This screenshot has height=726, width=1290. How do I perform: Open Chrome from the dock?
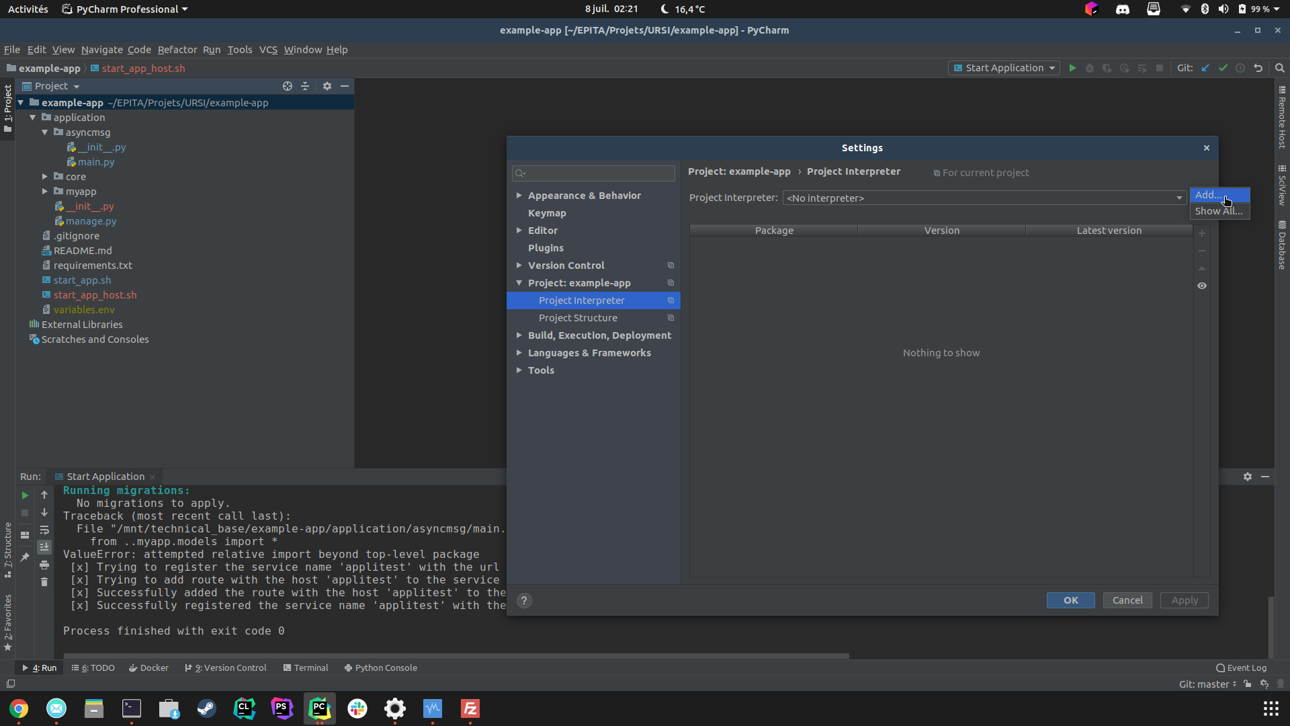(19, 709)
